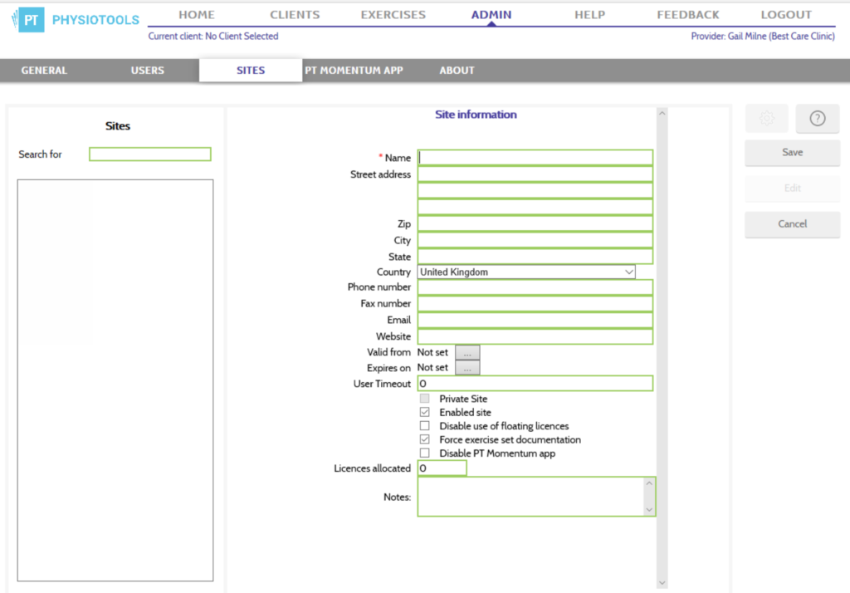Check Disable PT Momentum app box
This screenshot has width=850, height=593.
pyautogui.click(x=424, y=453)
